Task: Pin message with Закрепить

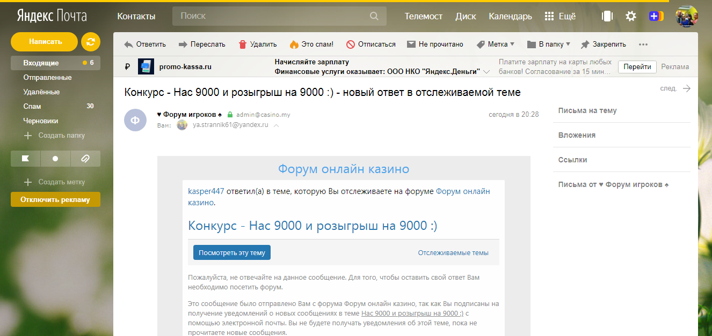Action: 604,44
